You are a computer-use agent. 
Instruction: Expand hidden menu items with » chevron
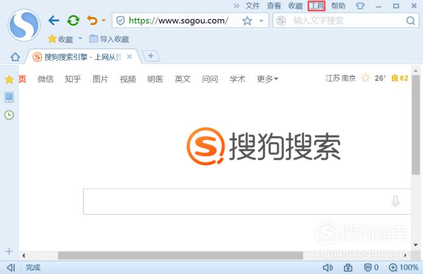click(237, 6)
